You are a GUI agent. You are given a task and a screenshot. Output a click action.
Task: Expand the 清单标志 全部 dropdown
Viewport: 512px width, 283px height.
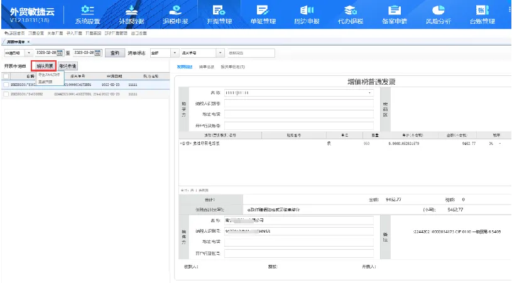[x=175, y=53]
